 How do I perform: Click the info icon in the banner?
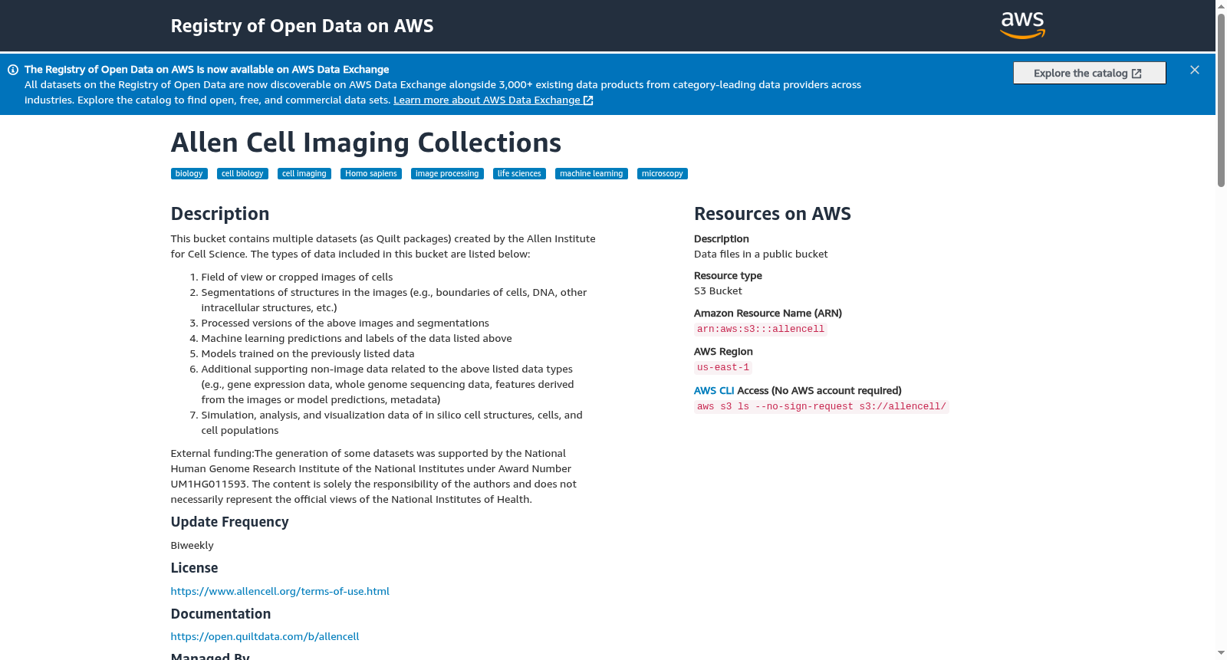13,70
